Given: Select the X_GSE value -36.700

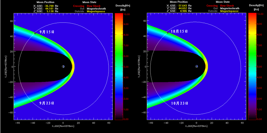Looking at the screenshot, I should pyautogui.click(x=49, y=6).
